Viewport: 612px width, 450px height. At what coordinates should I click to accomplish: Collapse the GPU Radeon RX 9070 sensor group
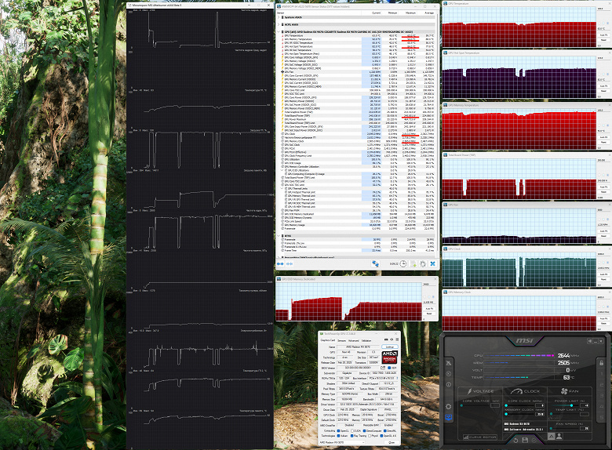pyautogui.click(x=279, y=31)
